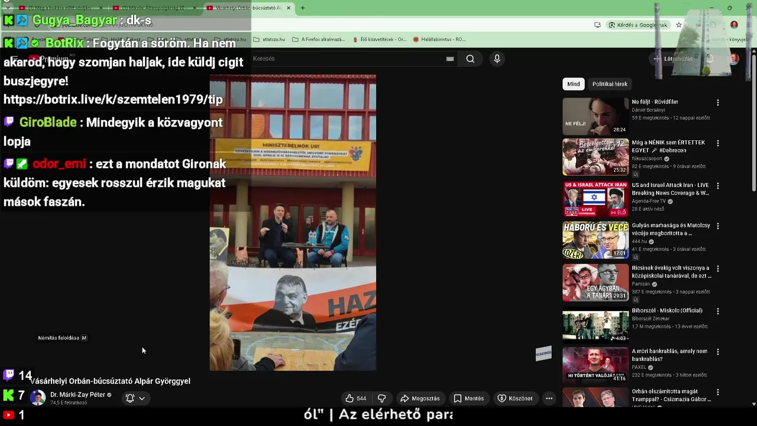
Task: Open the three-dot more actions under the video
Action: 549,398
